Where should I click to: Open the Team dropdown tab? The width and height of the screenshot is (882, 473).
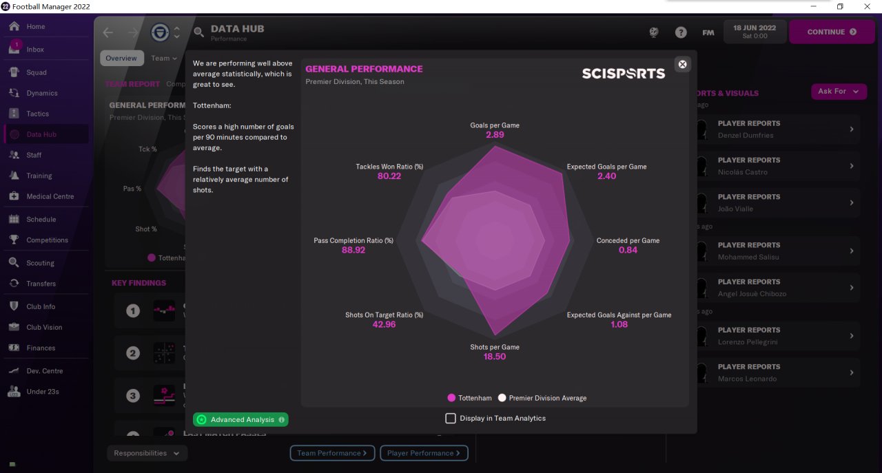(164, 59)
